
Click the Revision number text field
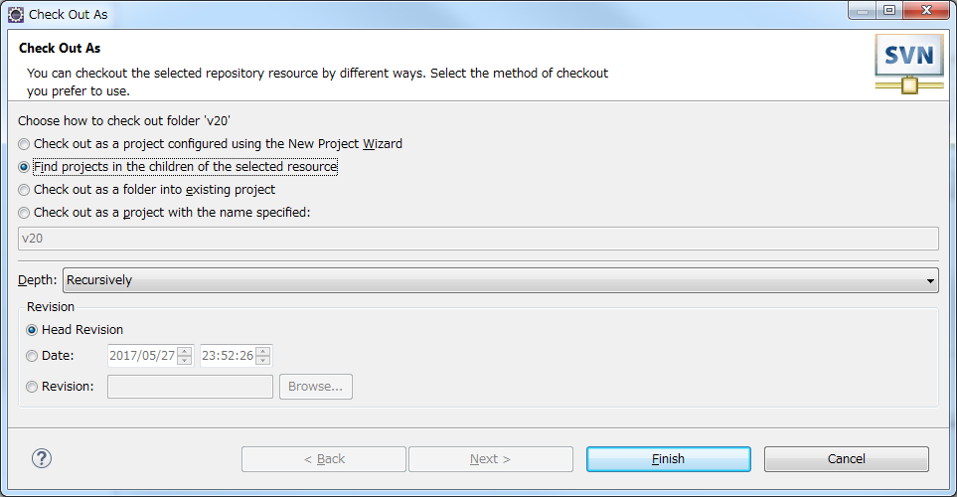[191, 387]
